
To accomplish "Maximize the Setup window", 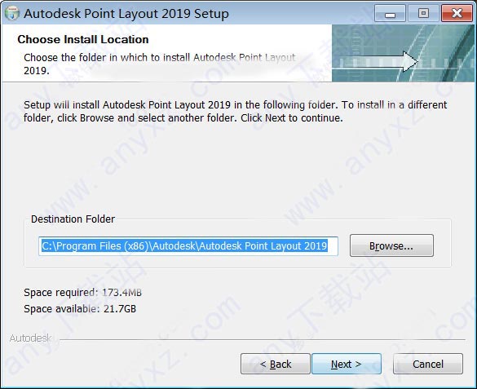I will 423,13.
